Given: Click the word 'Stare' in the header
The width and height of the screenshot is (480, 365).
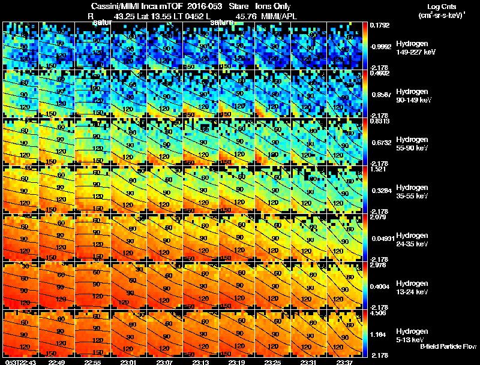Looking at the screenshot, I should point(238,7).
